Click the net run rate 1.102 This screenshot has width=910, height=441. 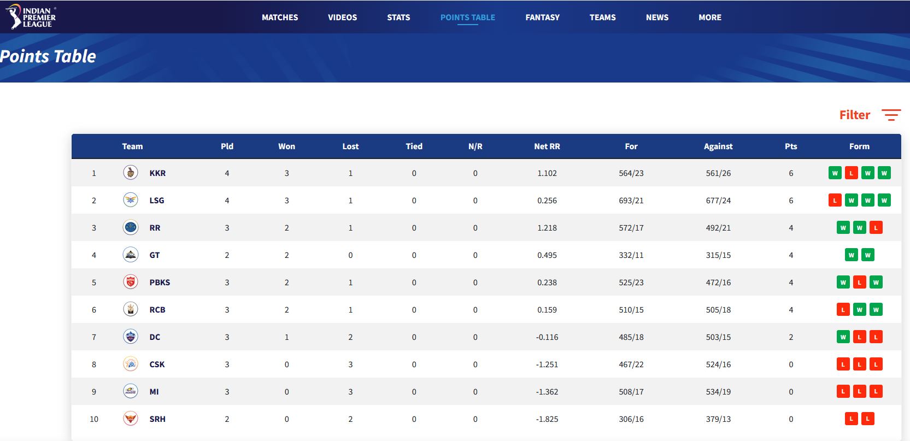pyautogui.click(x=547, y=173)
